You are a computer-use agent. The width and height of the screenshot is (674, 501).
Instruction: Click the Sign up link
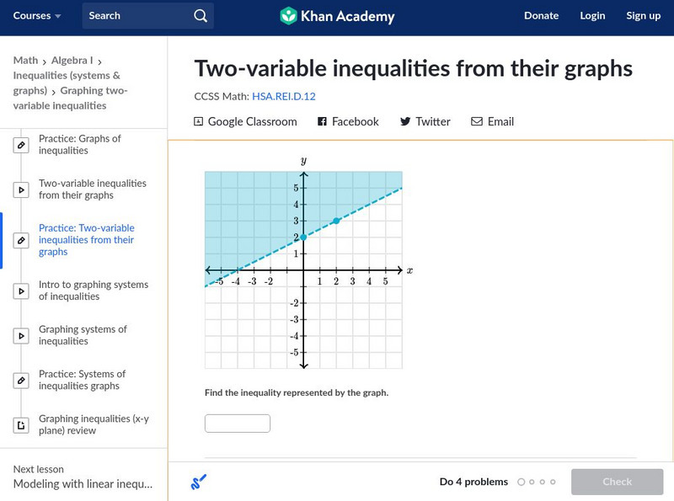(643, 16)
